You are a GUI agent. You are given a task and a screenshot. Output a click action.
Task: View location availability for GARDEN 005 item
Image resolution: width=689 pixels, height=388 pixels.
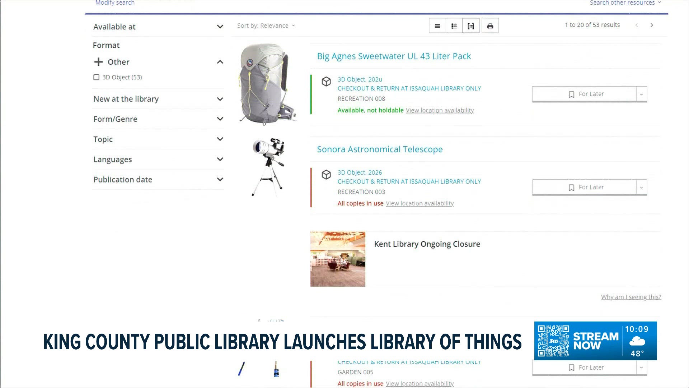click(420, 384)
